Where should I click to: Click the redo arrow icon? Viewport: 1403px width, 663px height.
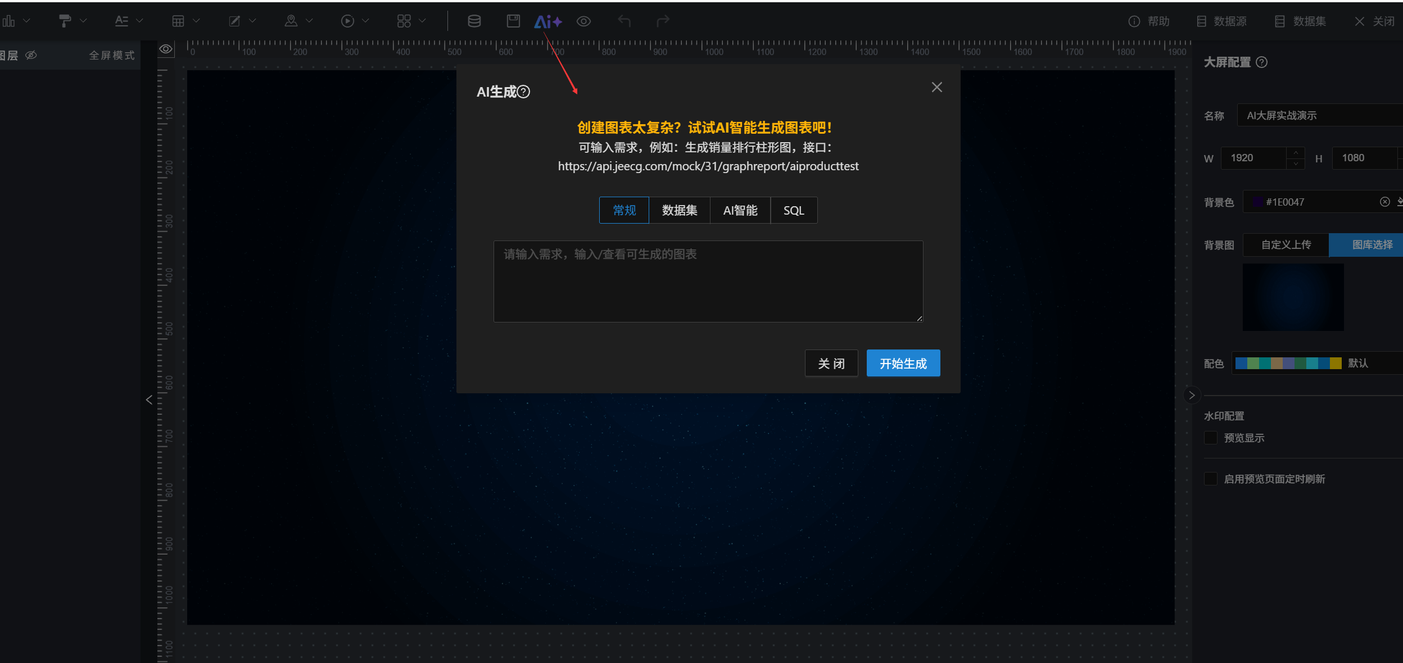[663, 21]
